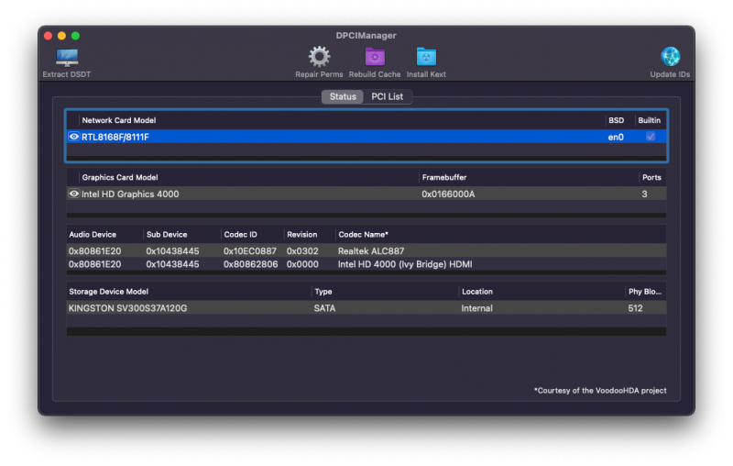Screen dimensions: 733x466
Task: Click the Phy Blo... column header
Action: coord(645,292)
